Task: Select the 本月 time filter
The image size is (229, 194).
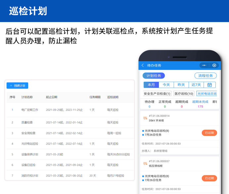Action: 151,85
